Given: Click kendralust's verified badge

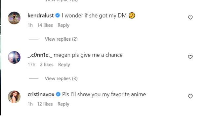Looking at the screenshot, I should tap(58, 16).
